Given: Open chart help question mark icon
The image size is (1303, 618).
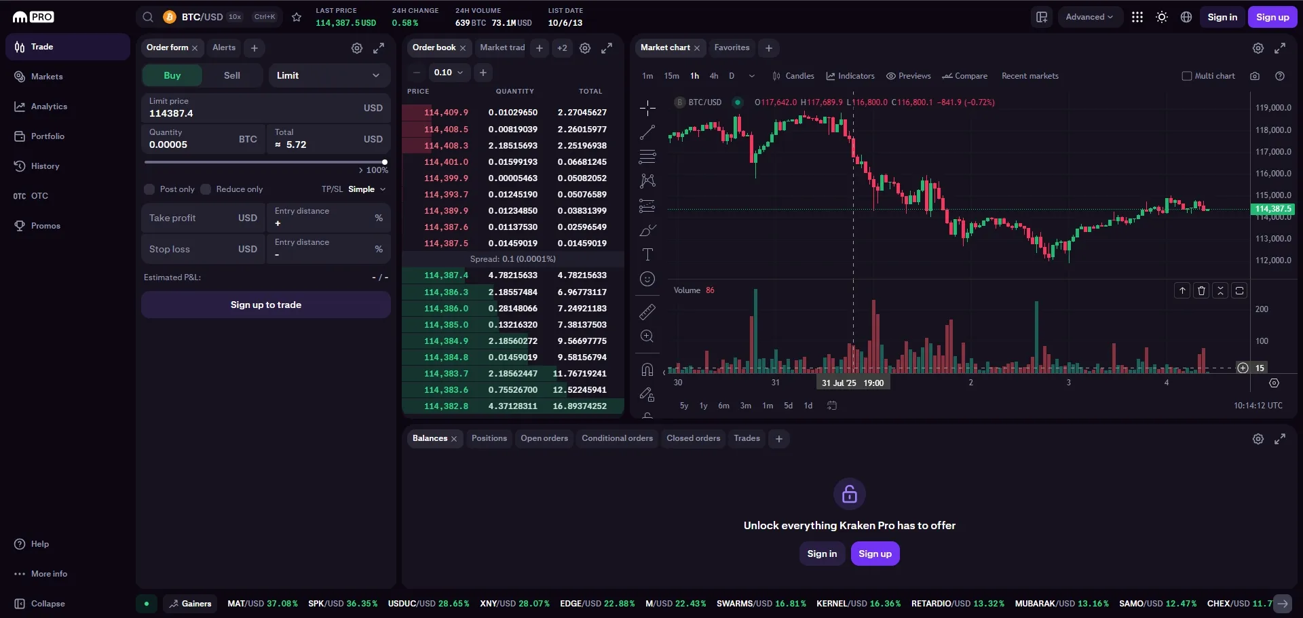Looking at the screenshot, I should coord(1280,76).
